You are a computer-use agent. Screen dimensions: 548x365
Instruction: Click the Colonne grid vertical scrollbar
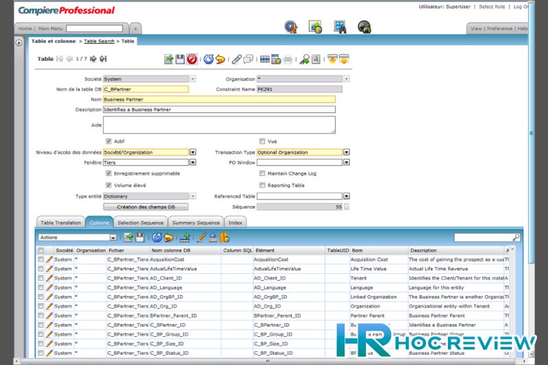(512, 301)
